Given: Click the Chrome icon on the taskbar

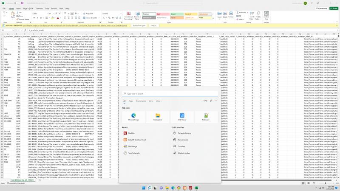Looking at the screenshot, I should click(178, 188).
